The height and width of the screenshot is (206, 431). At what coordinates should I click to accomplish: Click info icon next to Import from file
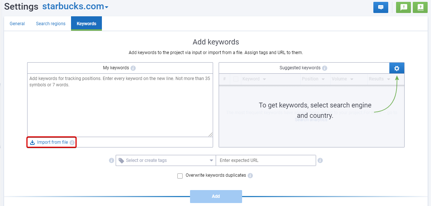[72, 142]
